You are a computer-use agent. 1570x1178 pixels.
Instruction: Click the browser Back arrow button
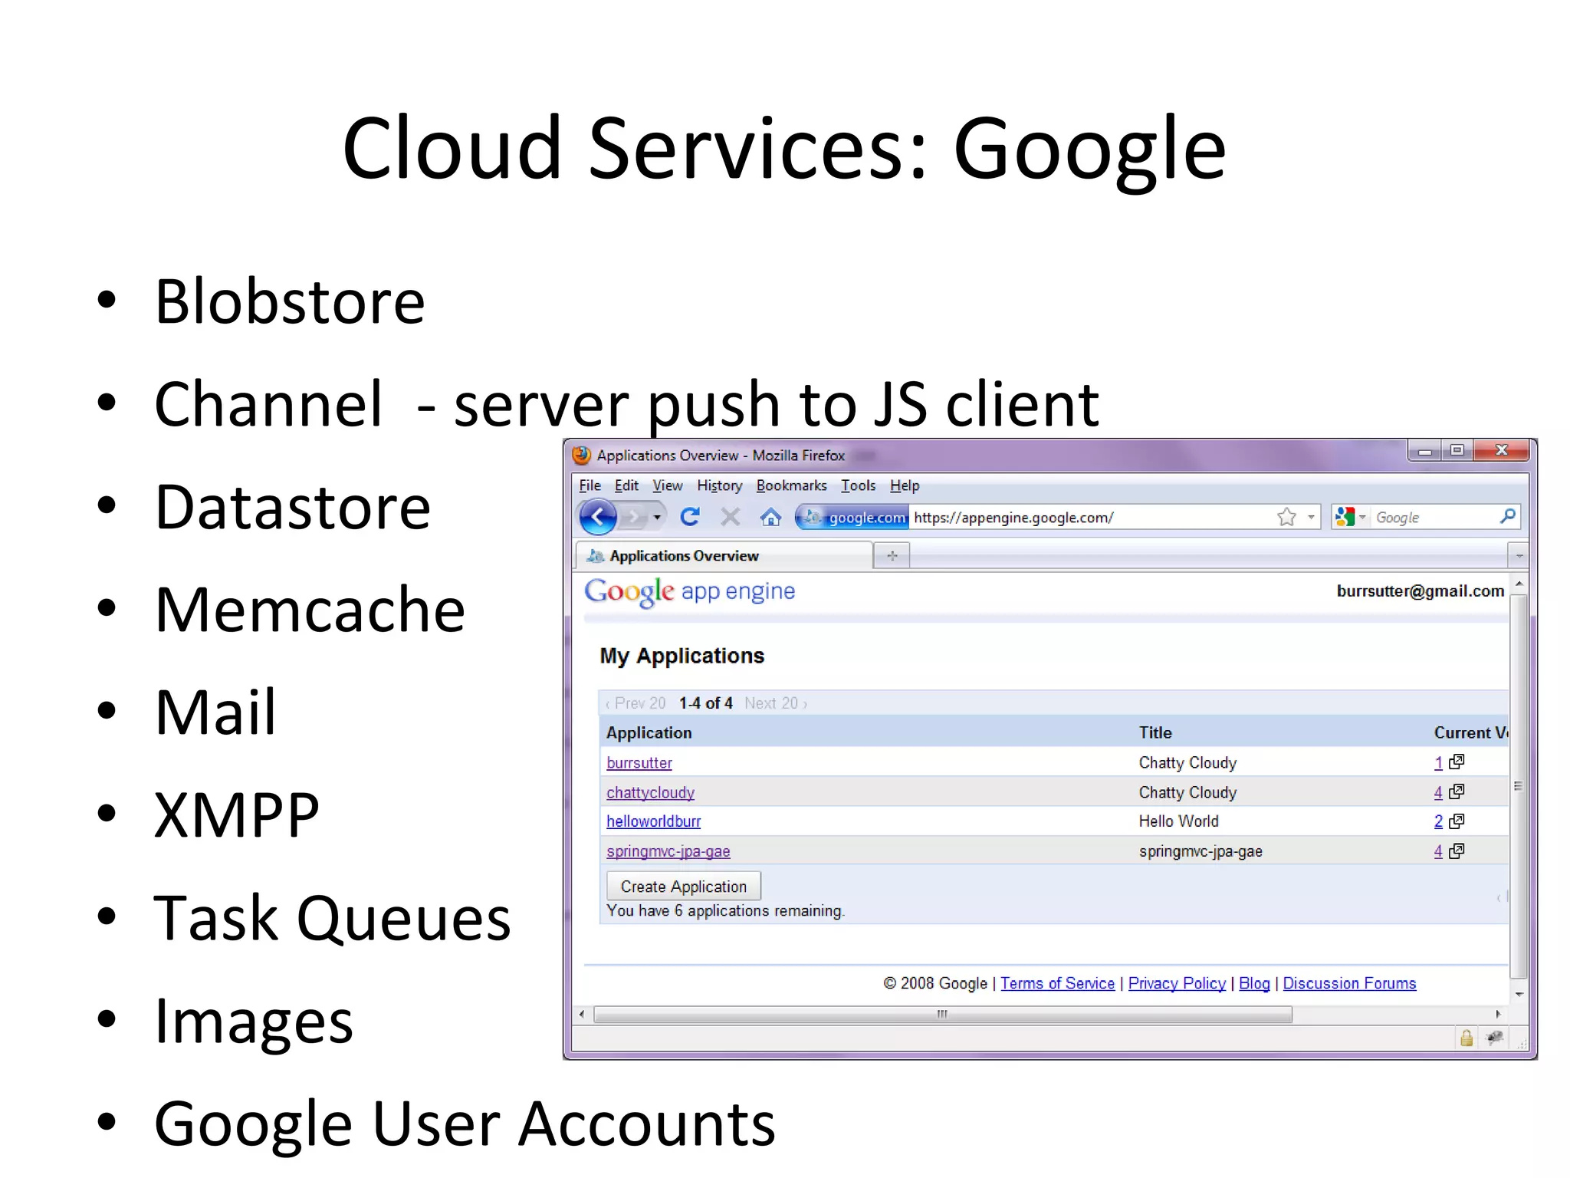point(598,517)
